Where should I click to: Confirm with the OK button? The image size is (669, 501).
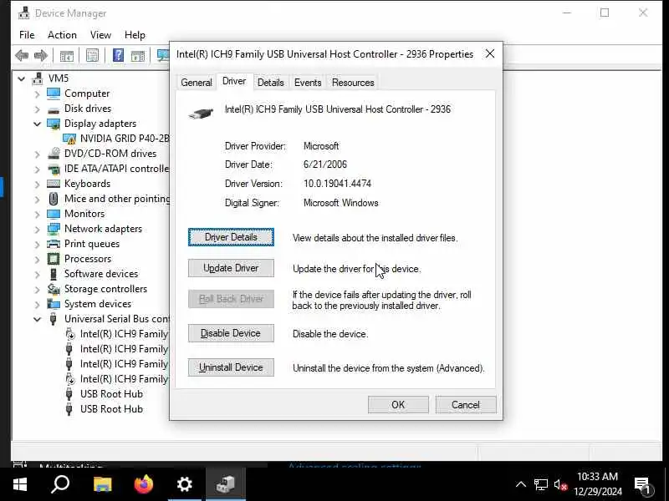tap(398, 405)
